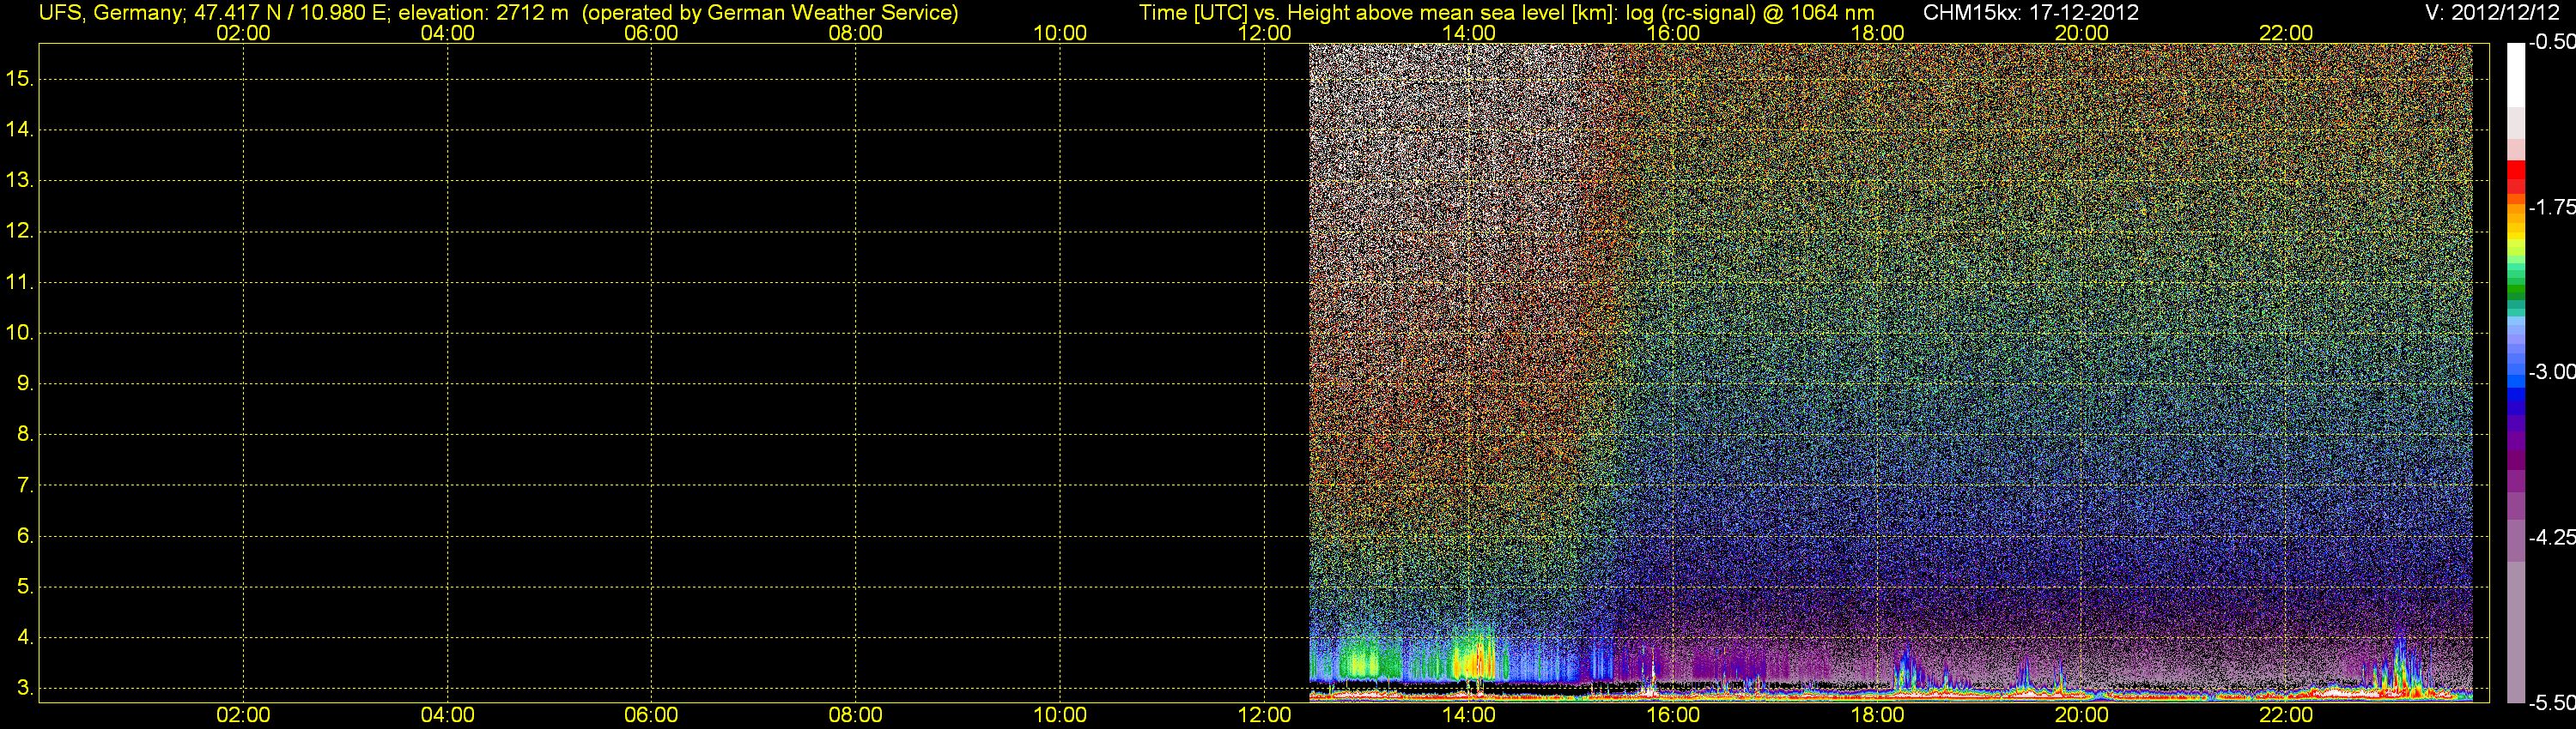
Task: Select the 10:00 label on the top axis
Action: coord(1059,33)
